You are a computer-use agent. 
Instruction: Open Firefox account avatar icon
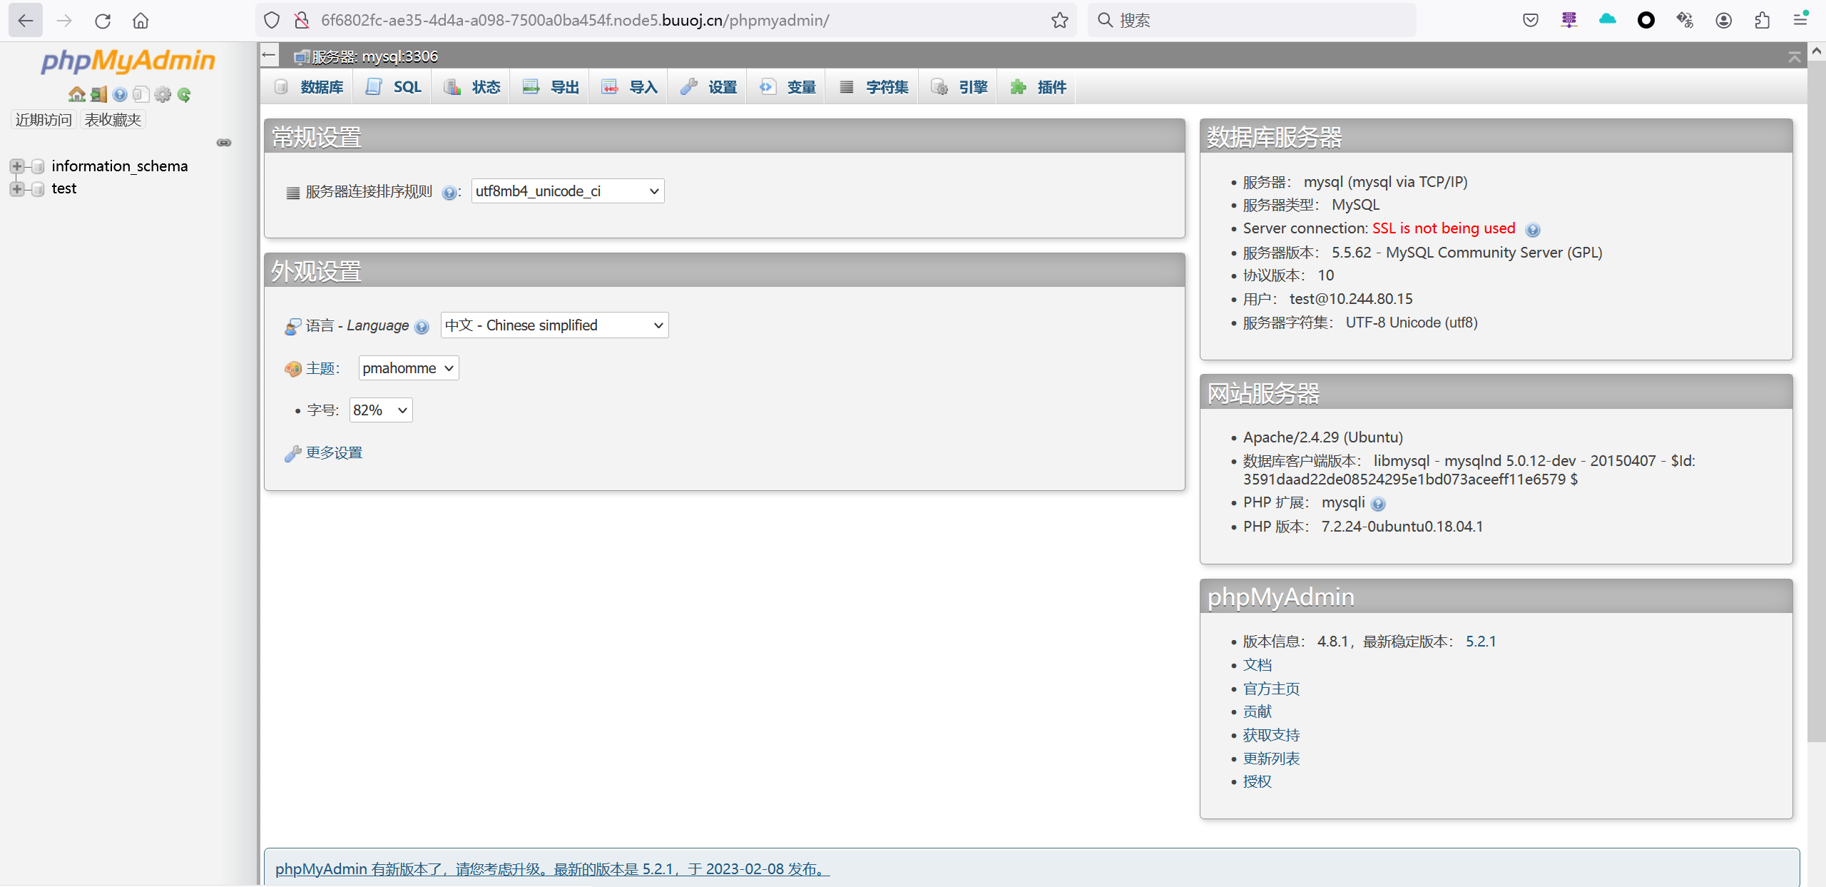coord(1723,21)
